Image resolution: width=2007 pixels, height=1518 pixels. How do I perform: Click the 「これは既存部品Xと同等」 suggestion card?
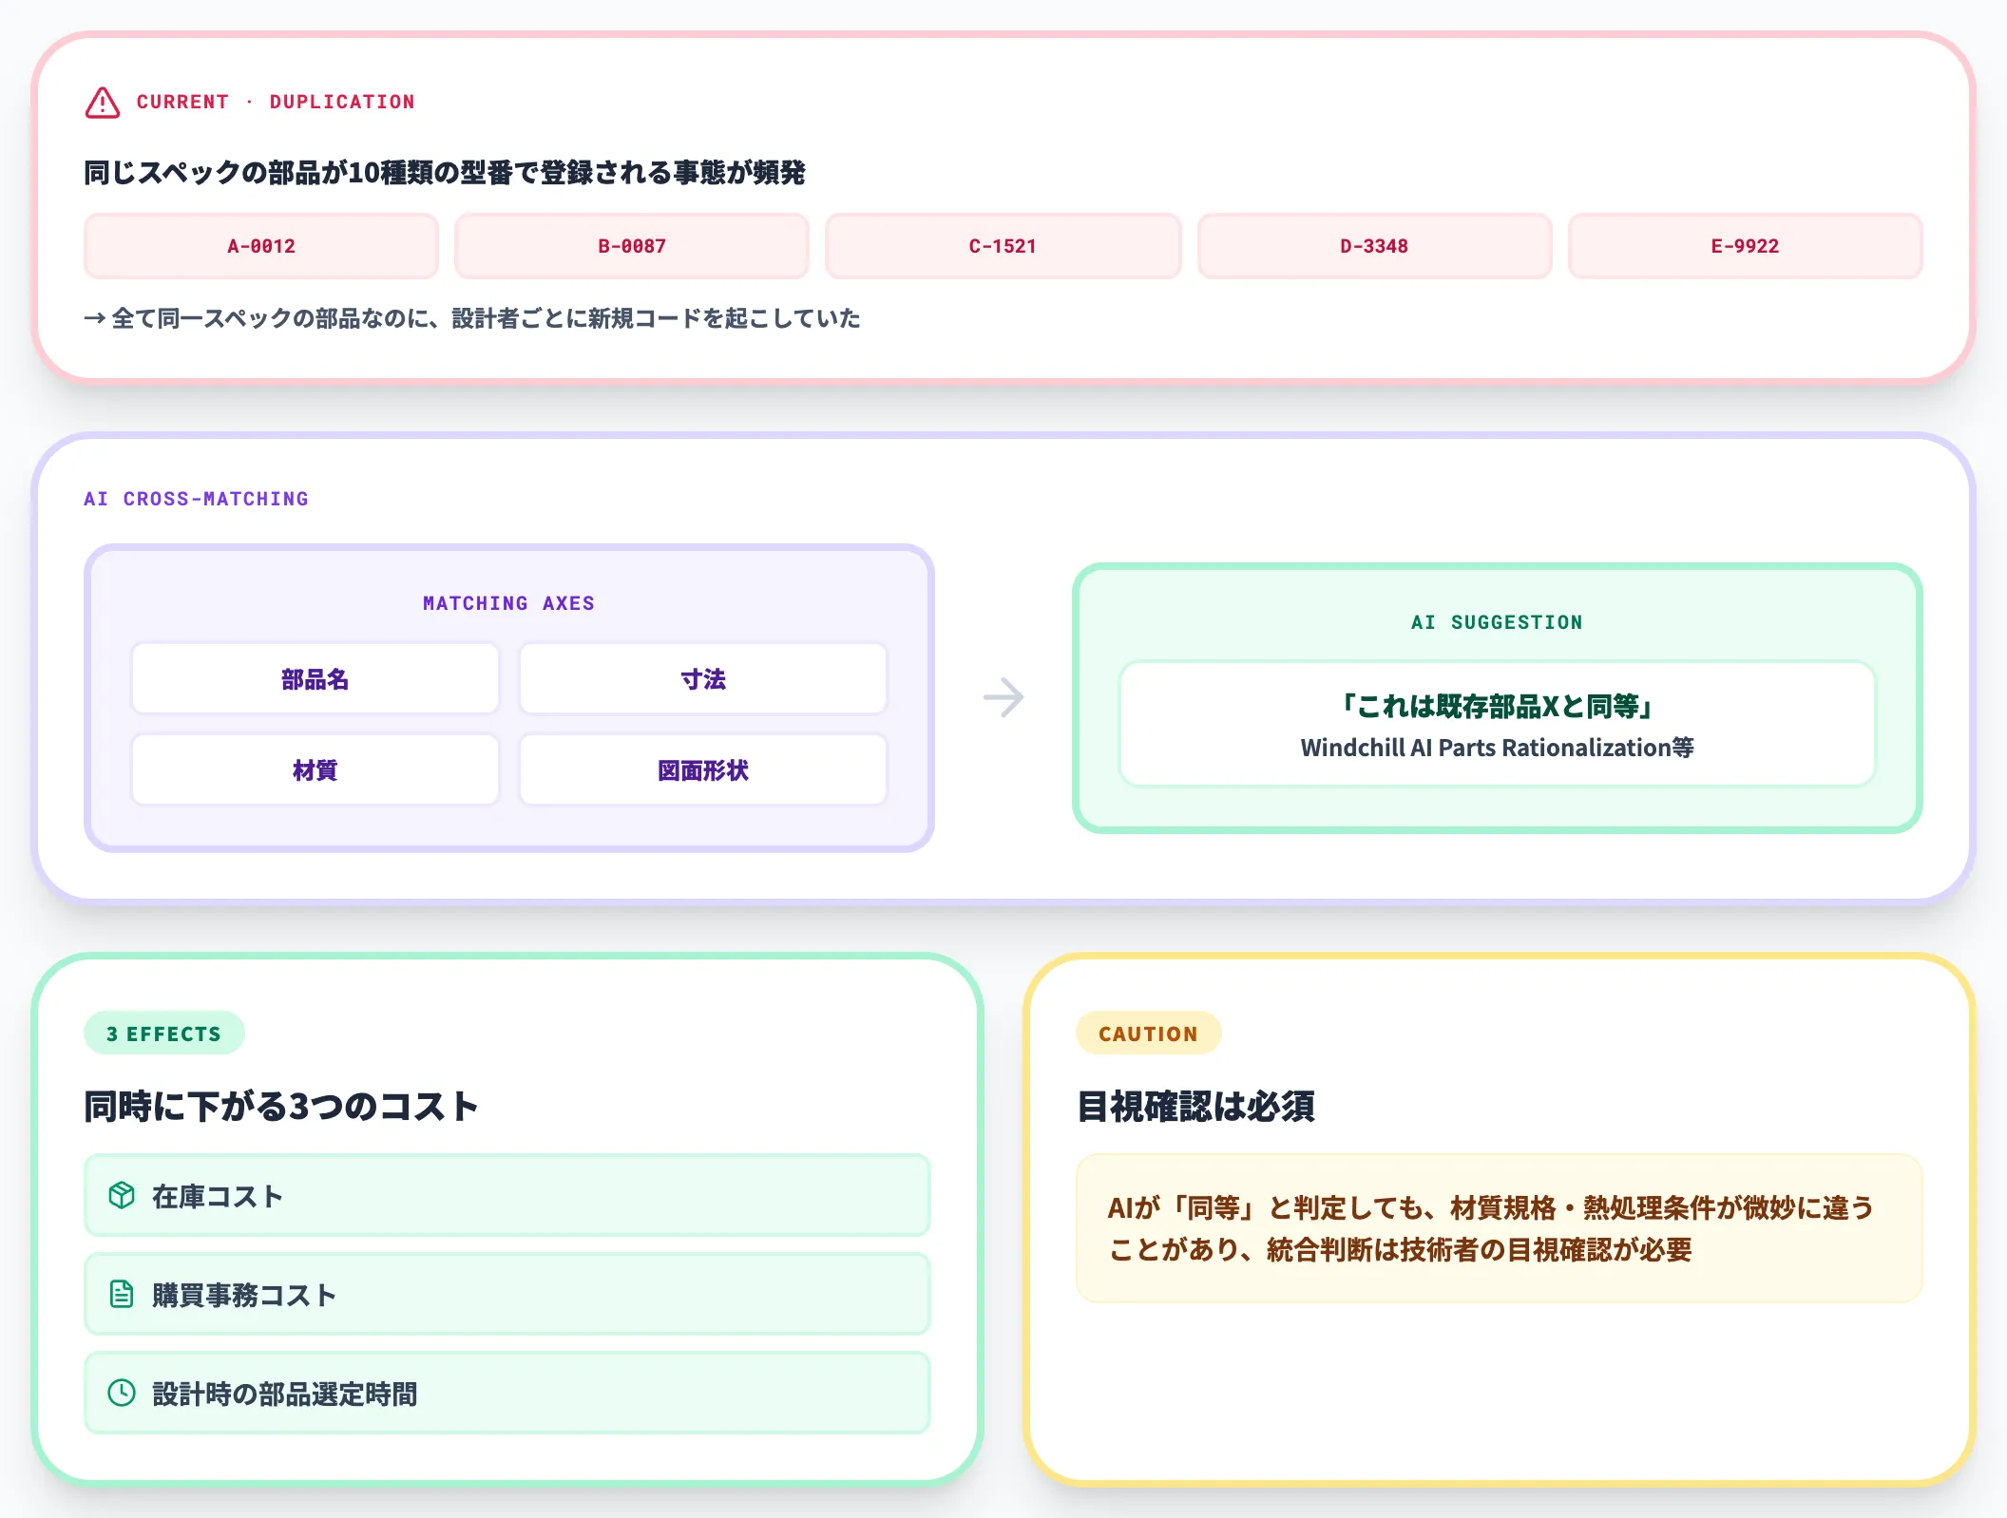point(1498,724)
